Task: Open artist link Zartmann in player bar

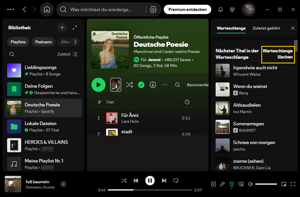Action: point(32,187)
